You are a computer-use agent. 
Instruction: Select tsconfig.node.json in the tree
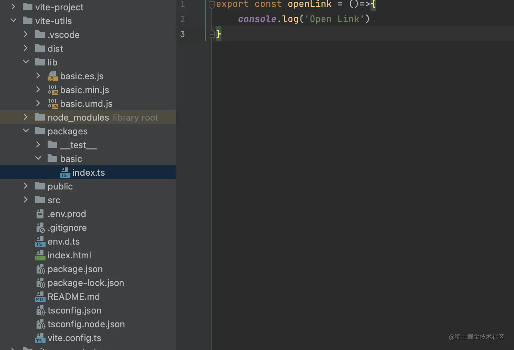pos(86,324)
